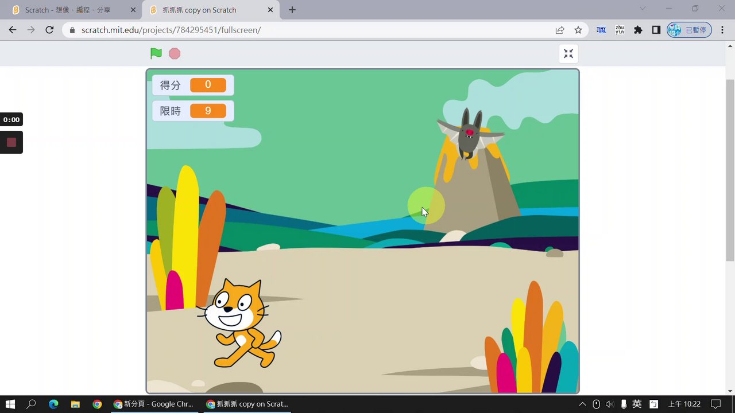Click the muted volume tray icon
The width and height of the screenshot is (735, 413).
(x=610, y=404)
